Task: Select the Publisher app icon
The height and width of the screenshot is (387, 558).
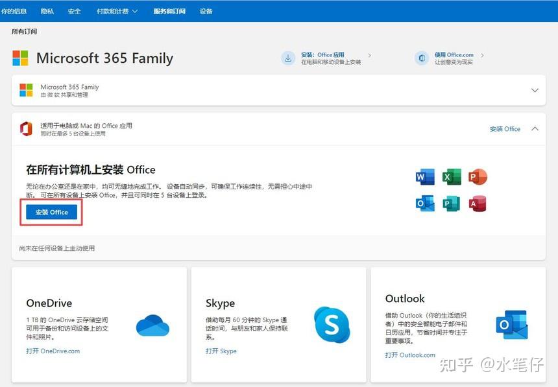Action: click(x=452, y=203)
